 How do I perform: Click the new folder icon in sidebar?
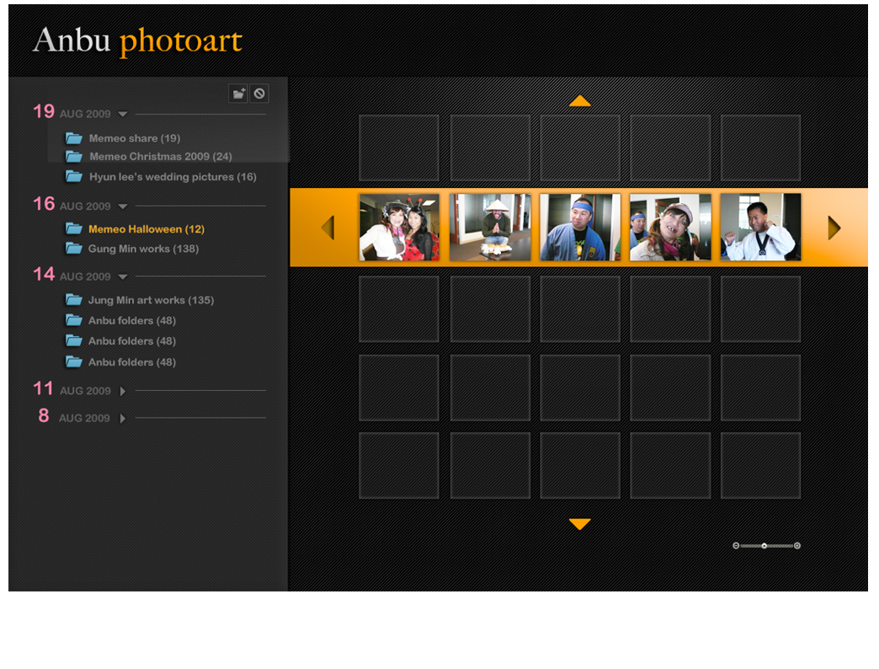pos(238,94)
